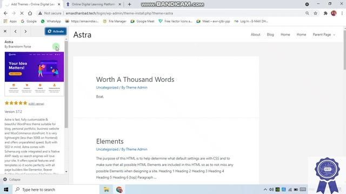This screenshot has height=194, width=346.
Task: Open File Explorer from the taskbar
Action: (107, 189)
